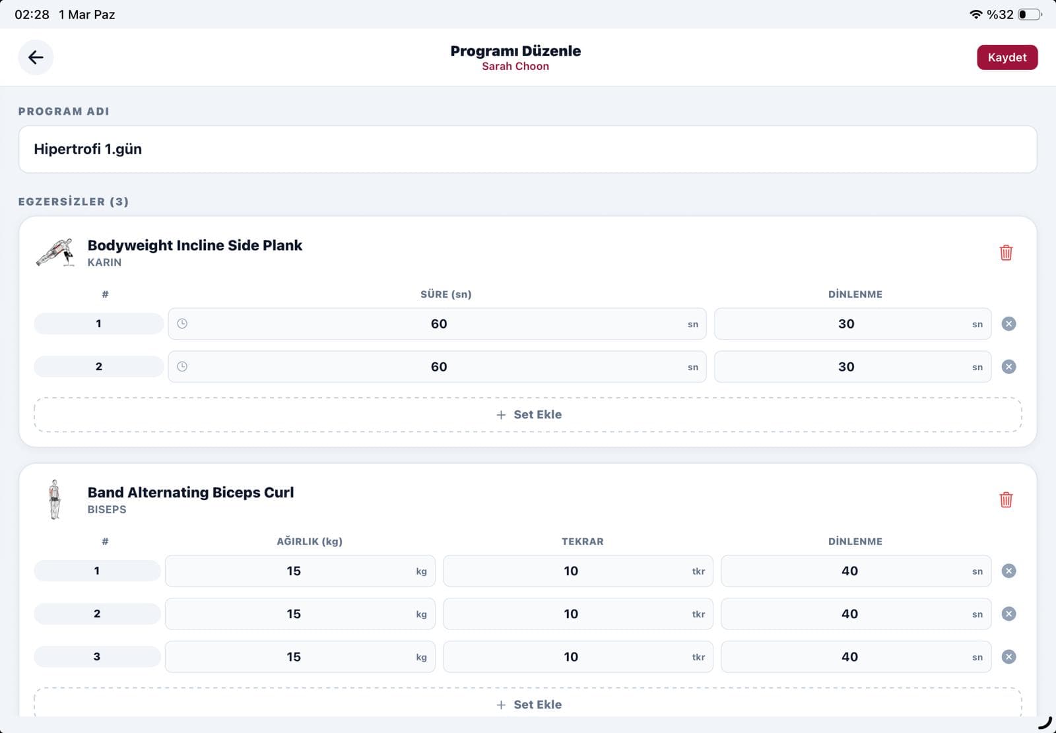The width and height of the screenshot is (1056, 733).
Task: Edit Side Plank set 1 duration field
Action: coord(438,324)
